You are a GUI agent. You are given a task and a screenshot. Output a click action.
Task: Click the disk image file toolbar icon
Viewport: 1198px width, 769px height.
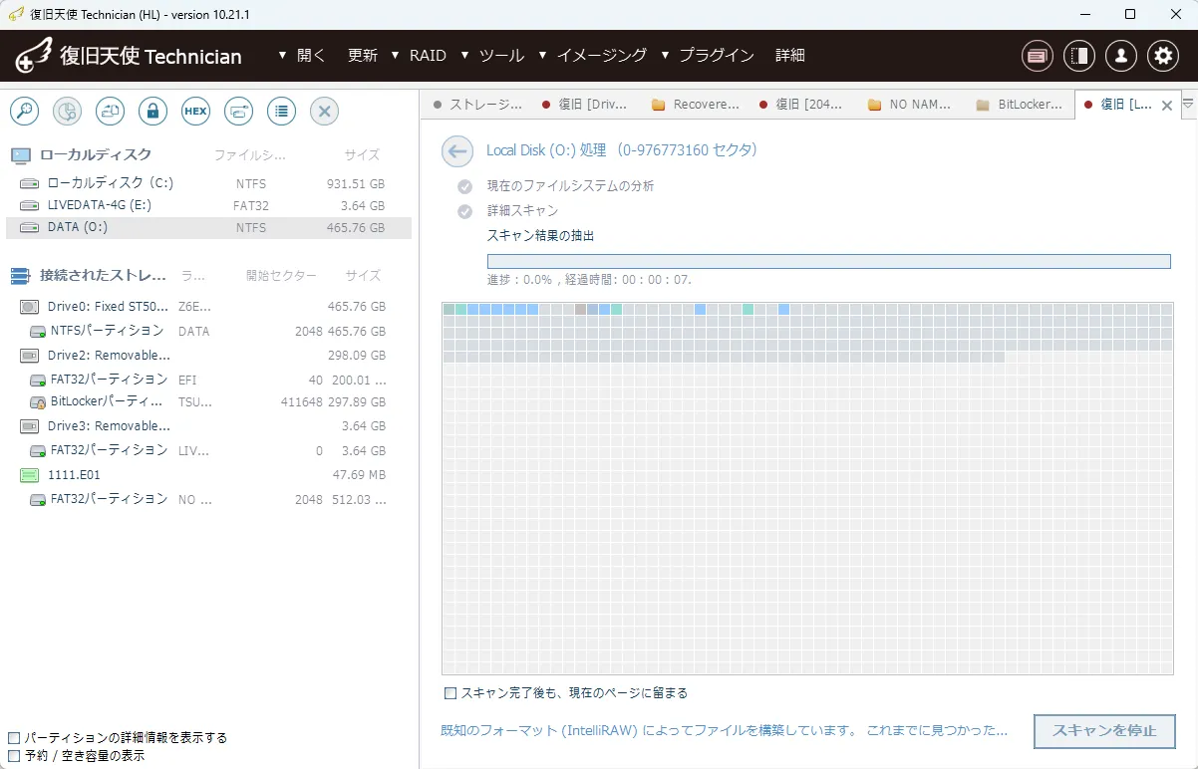tap(110, 111)
